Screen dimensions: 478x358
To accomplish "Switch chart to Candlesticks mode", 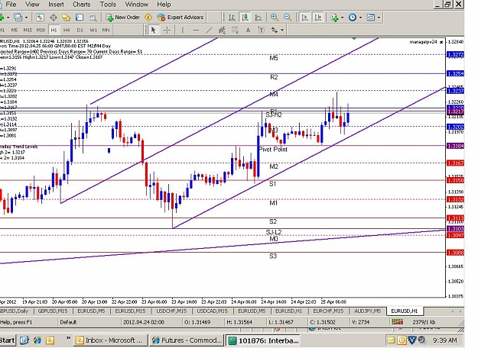I will click(245, 18).
